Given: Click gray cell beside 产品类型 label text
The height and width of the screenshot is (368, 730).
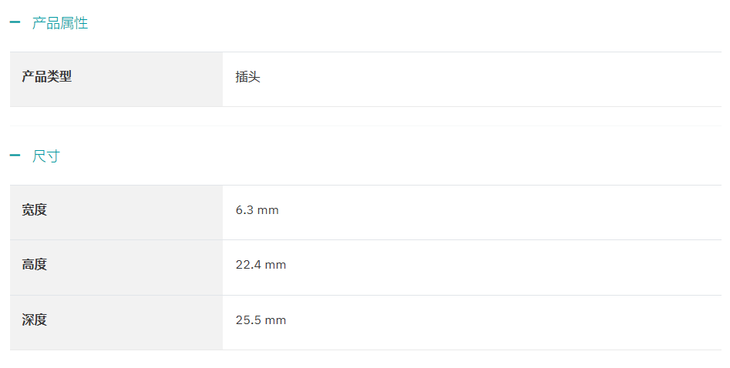Looking at the screenshot, I should (147, 79).
